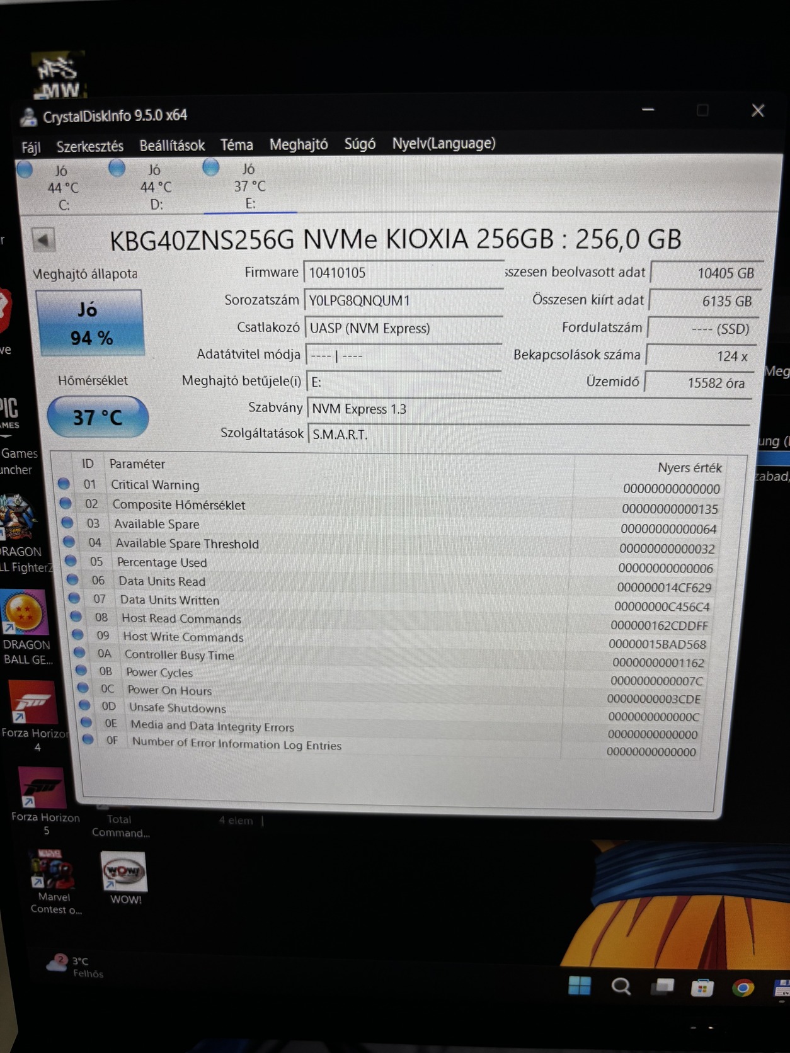Click the S.M.A.R.T. features field

528,434
